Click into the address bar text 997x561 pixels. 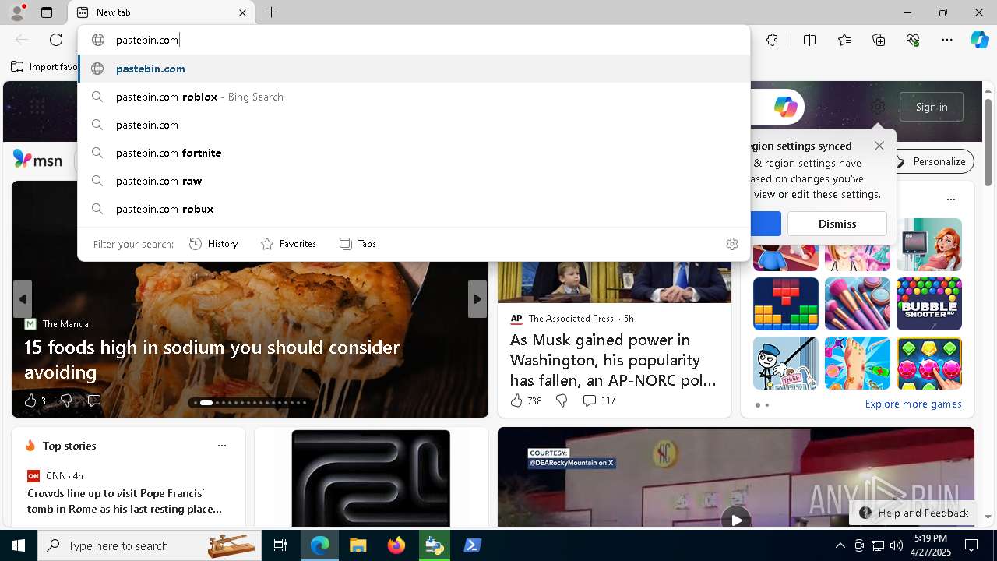(x=147, y=40)
